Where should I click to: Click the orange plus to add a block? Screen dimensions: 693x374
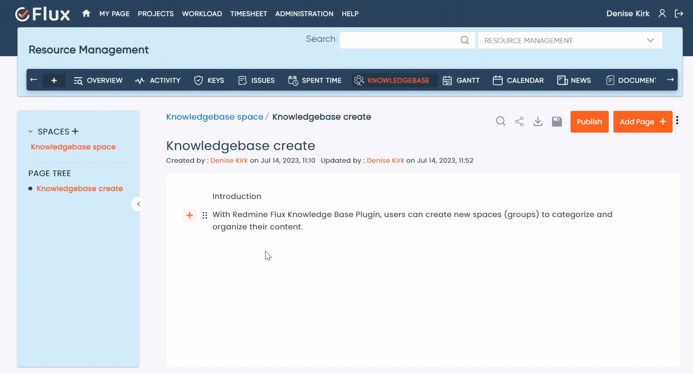(x=190, y=216)
